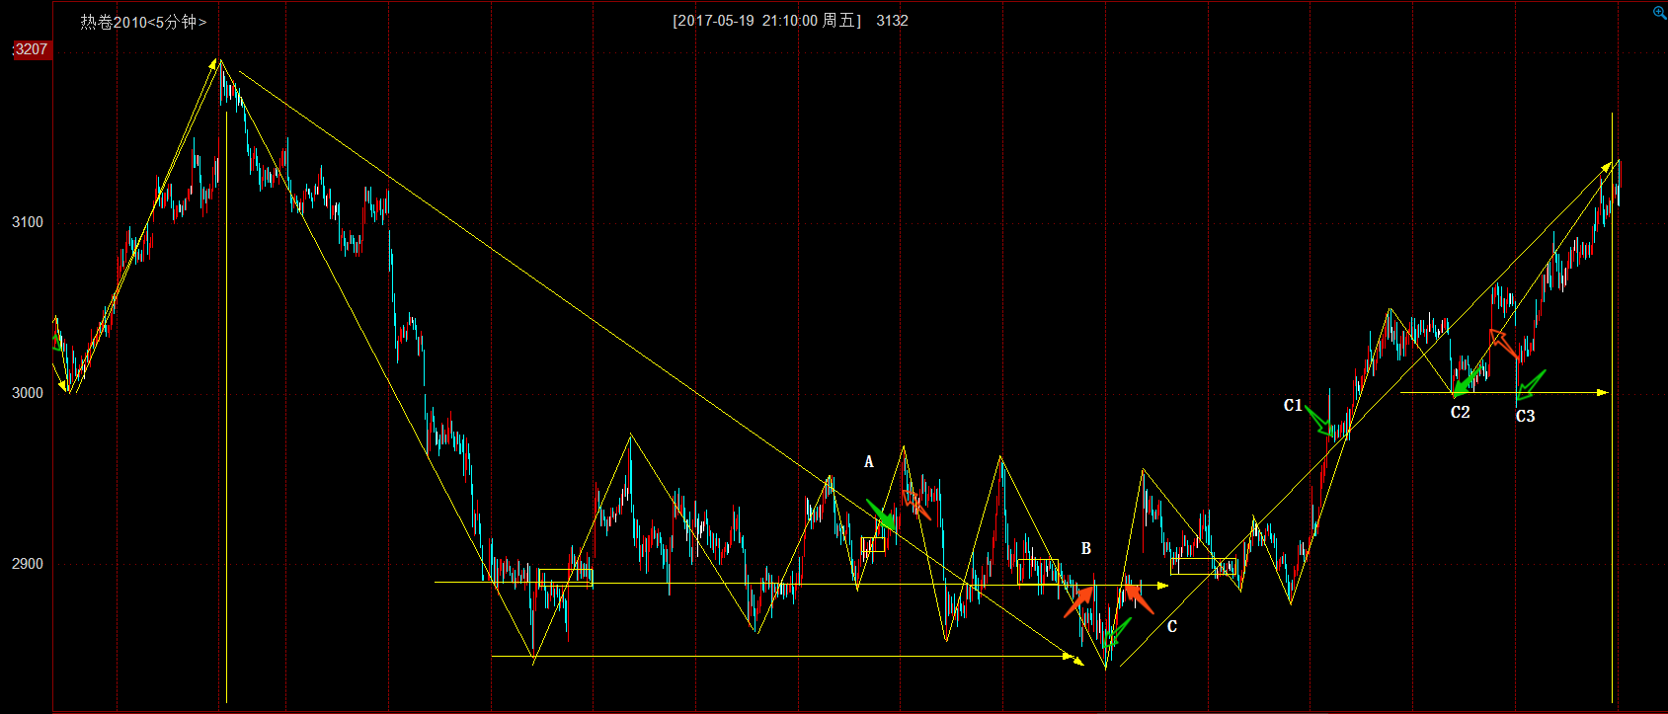1668x714 pixels.
Task: Click the timestamp 2017-05-19 21:10:00 周五
Action: click(767, 21)
